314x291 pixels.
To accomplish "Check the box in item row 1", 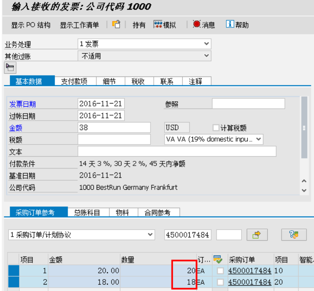I will [220, 271].
